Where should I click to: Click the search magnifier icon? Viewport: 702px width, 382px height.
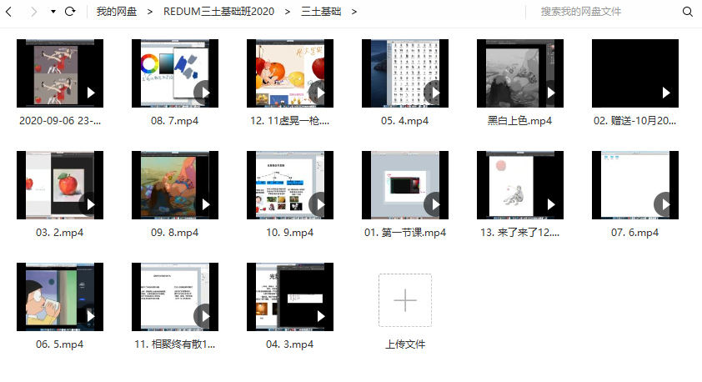688,12
